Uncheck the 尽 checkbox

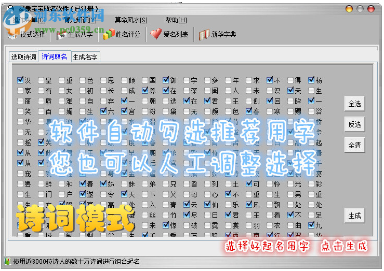tap(187, 215)
